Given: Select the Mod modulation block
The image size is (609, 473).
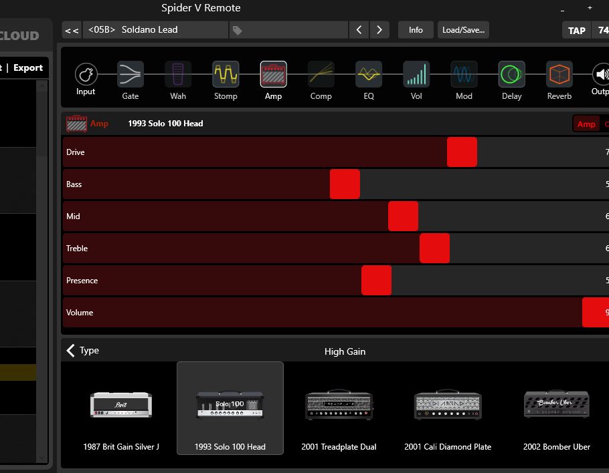Looking at the screenshot, I should (464, 74).
